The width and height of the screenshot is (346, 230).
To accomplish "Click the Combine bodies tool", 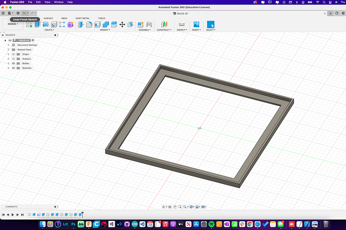I will click(x=106, y=25).
